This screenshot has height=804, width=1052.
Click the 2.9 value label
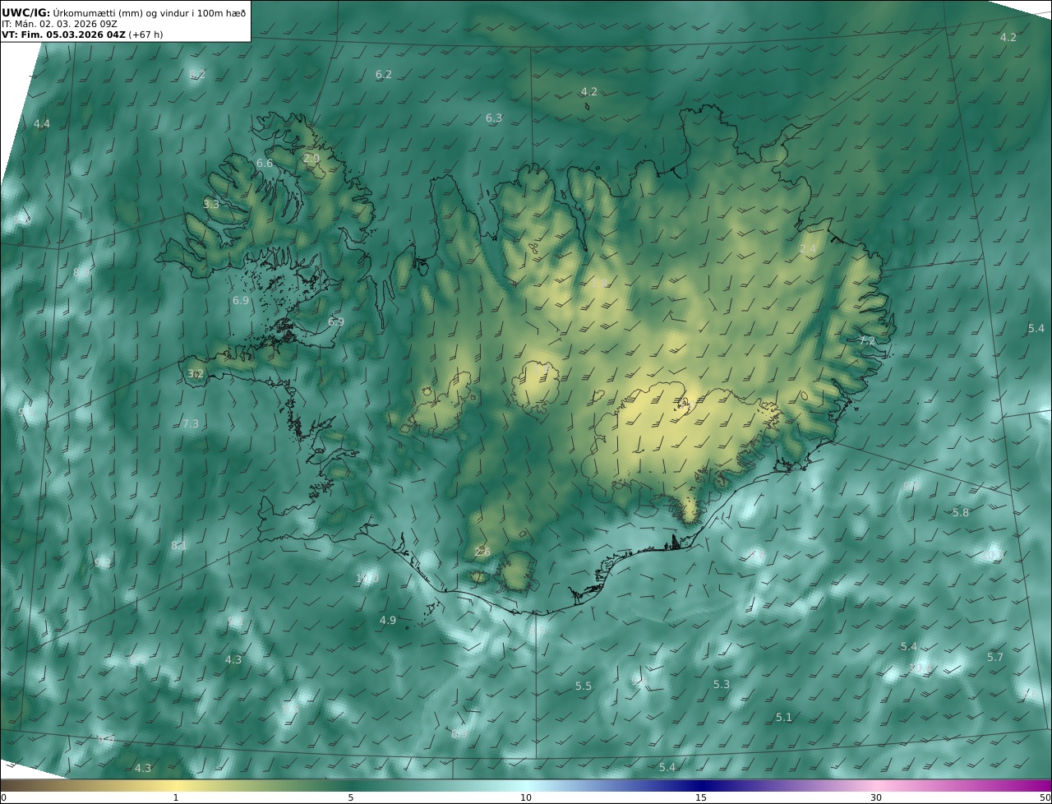click(x=311, y=159)
